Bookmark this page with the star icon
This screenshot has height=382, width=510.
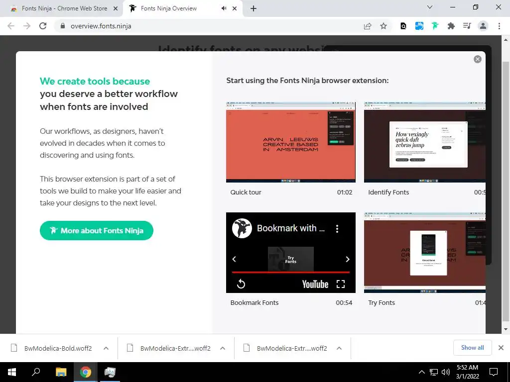click(x=383, y=26)
